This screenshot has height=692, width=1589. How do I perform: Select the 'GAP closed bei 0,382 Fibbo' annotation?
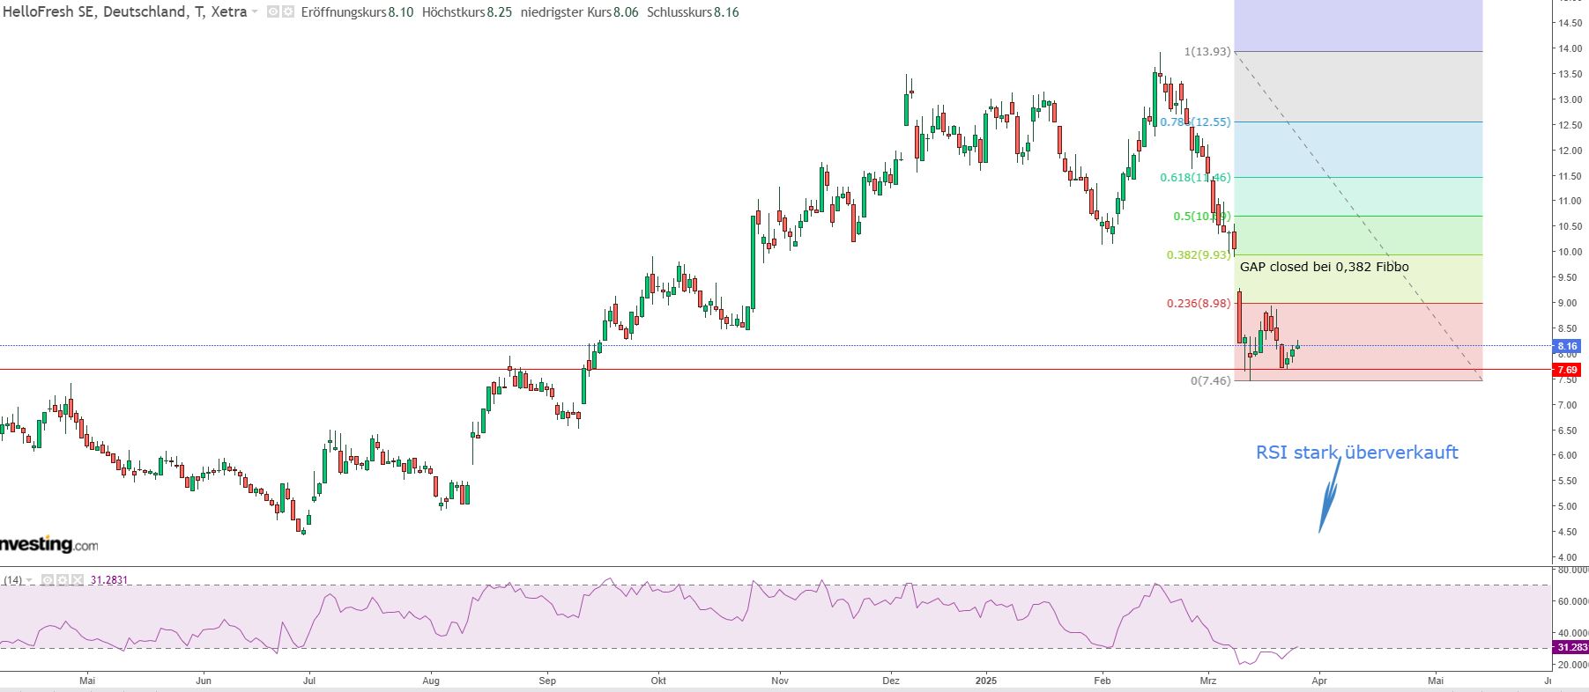click(1324, 267)
